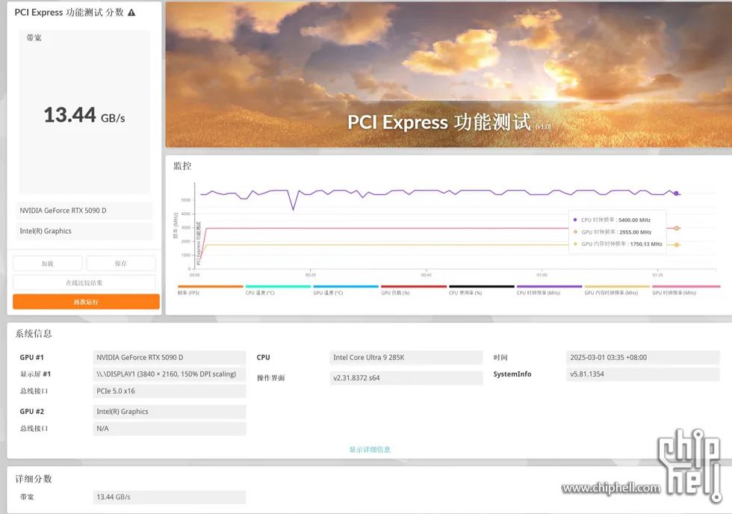
Task: Toggle the teal CPU 温度 (°C) legend bar
Action: 278,287
